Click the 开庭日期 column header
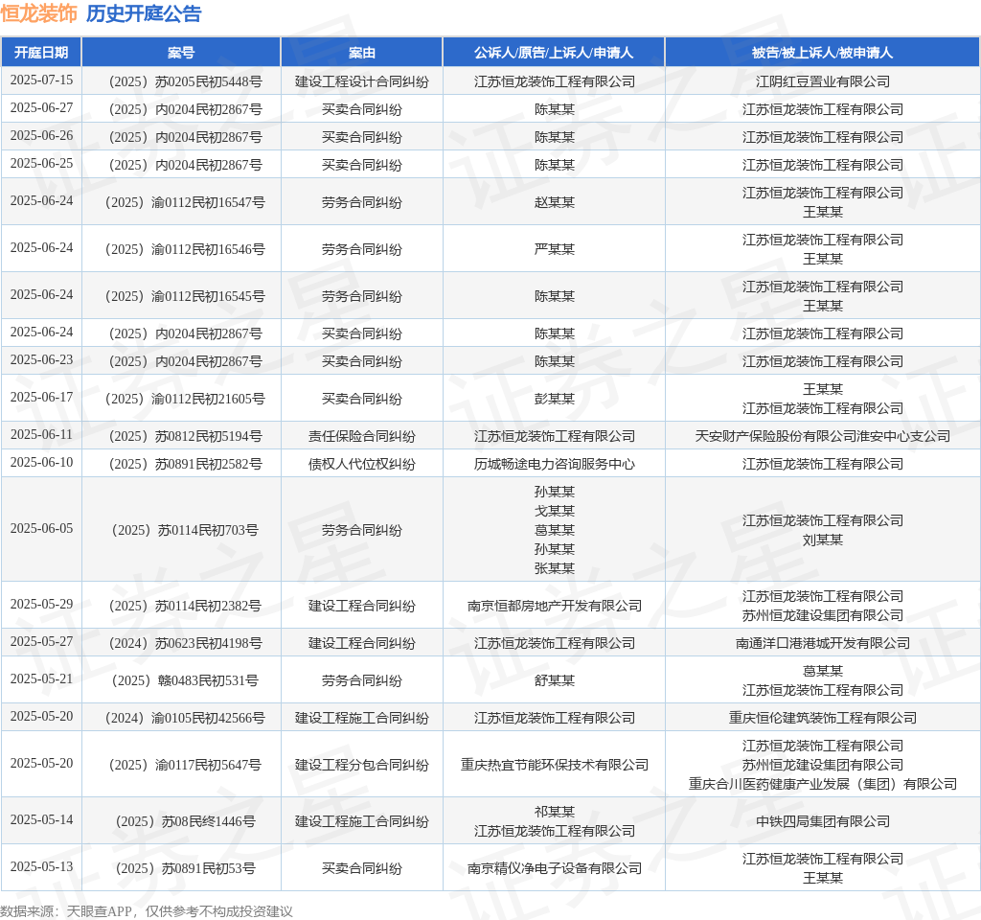This screenshot has width=981, height=920. pos(41,53)
